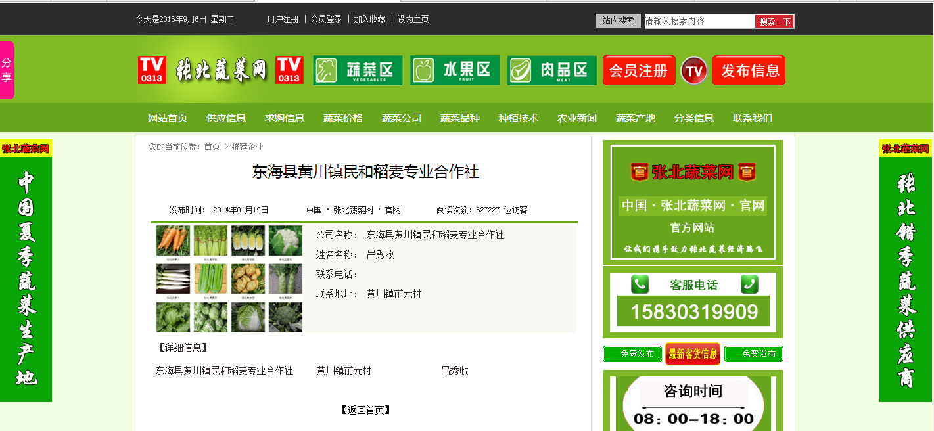Open 蔬菜公司 navigation item
934x431 pixels.
click(402, 118)
